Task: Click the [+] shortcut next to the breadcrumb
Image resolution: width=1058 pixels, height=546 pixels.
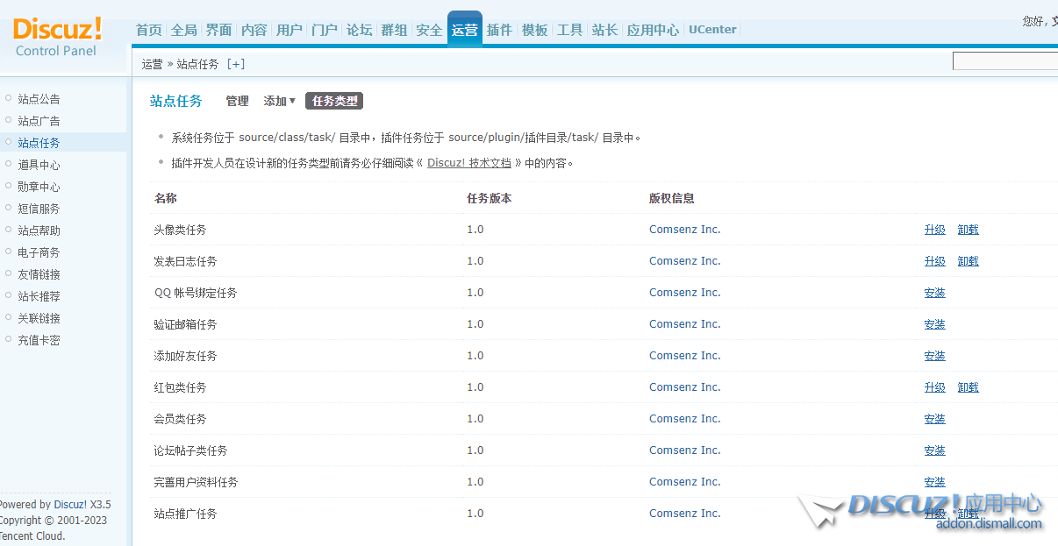Action: pos(236,64)
